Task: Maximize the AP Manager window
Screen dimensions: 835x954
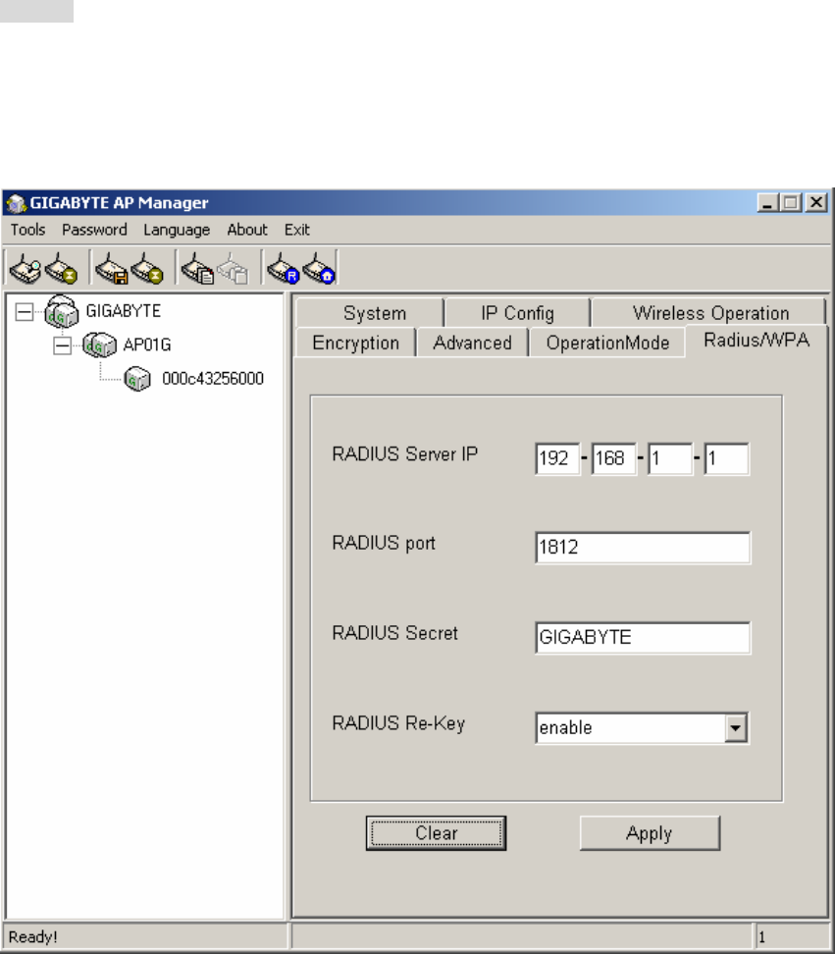Action: [791, 202]
